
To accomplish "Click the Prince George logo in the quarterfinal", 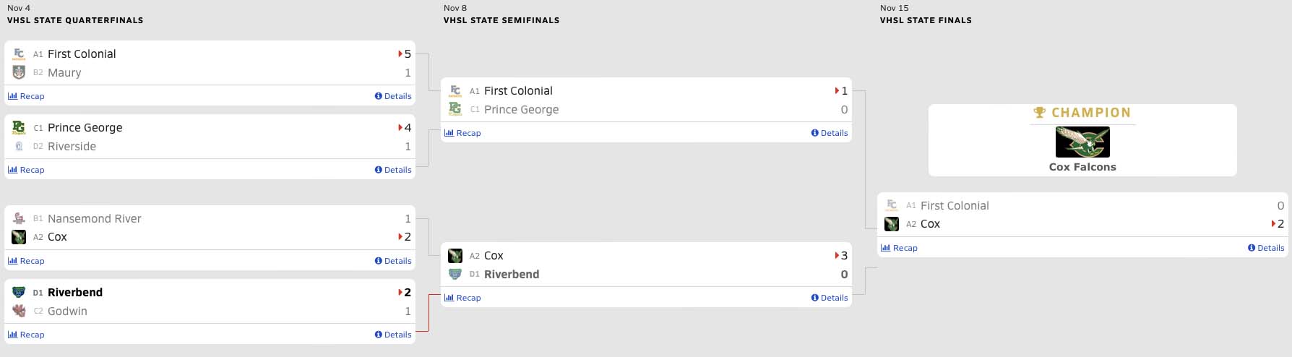I will click(19, 128).
